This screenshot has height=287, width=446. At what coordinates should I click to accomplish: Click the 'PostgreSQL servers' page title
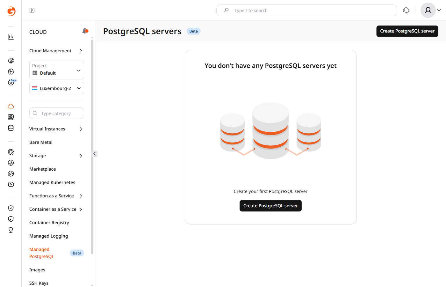(x=142, y=31)
